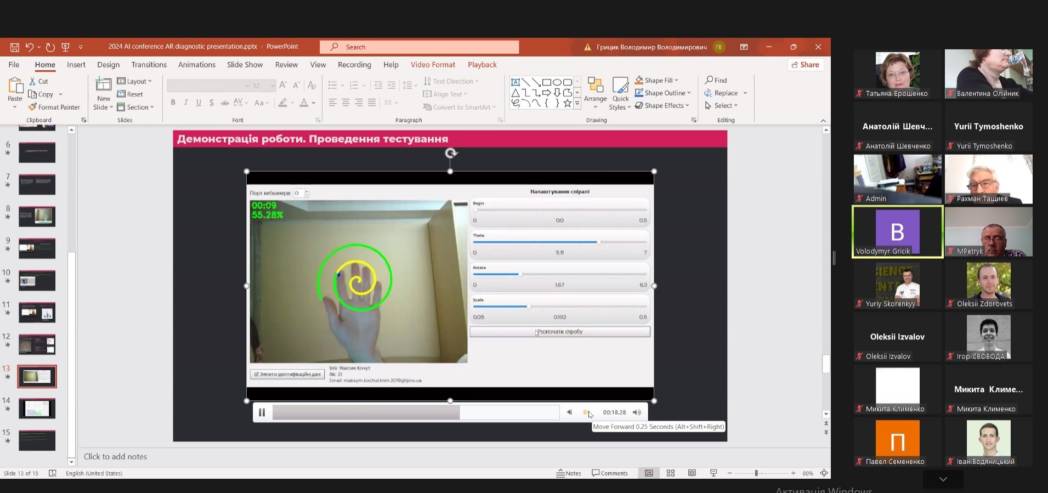Click the Move Back 0.25 seconds button
1048x493 pixels.
pyautogui.click(x=569, y=412)
